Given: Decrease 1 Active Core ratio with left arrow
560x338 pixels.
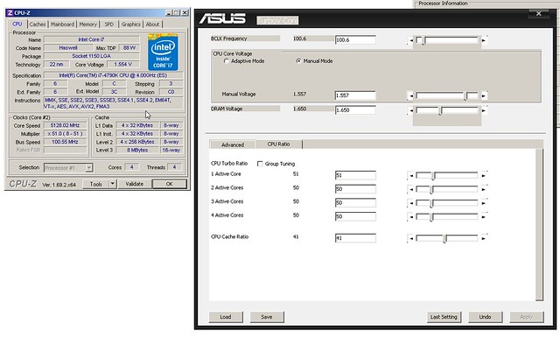Looking at the screenshot, I should tap(411, 175).
